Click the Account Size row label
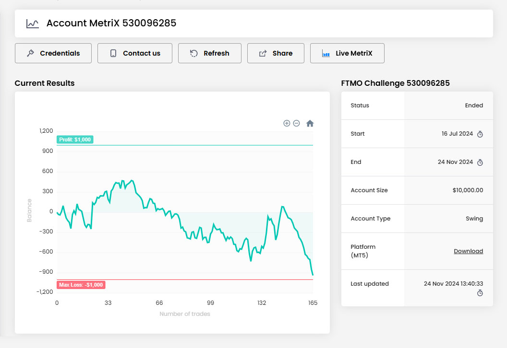 click(x=369, y=190)
